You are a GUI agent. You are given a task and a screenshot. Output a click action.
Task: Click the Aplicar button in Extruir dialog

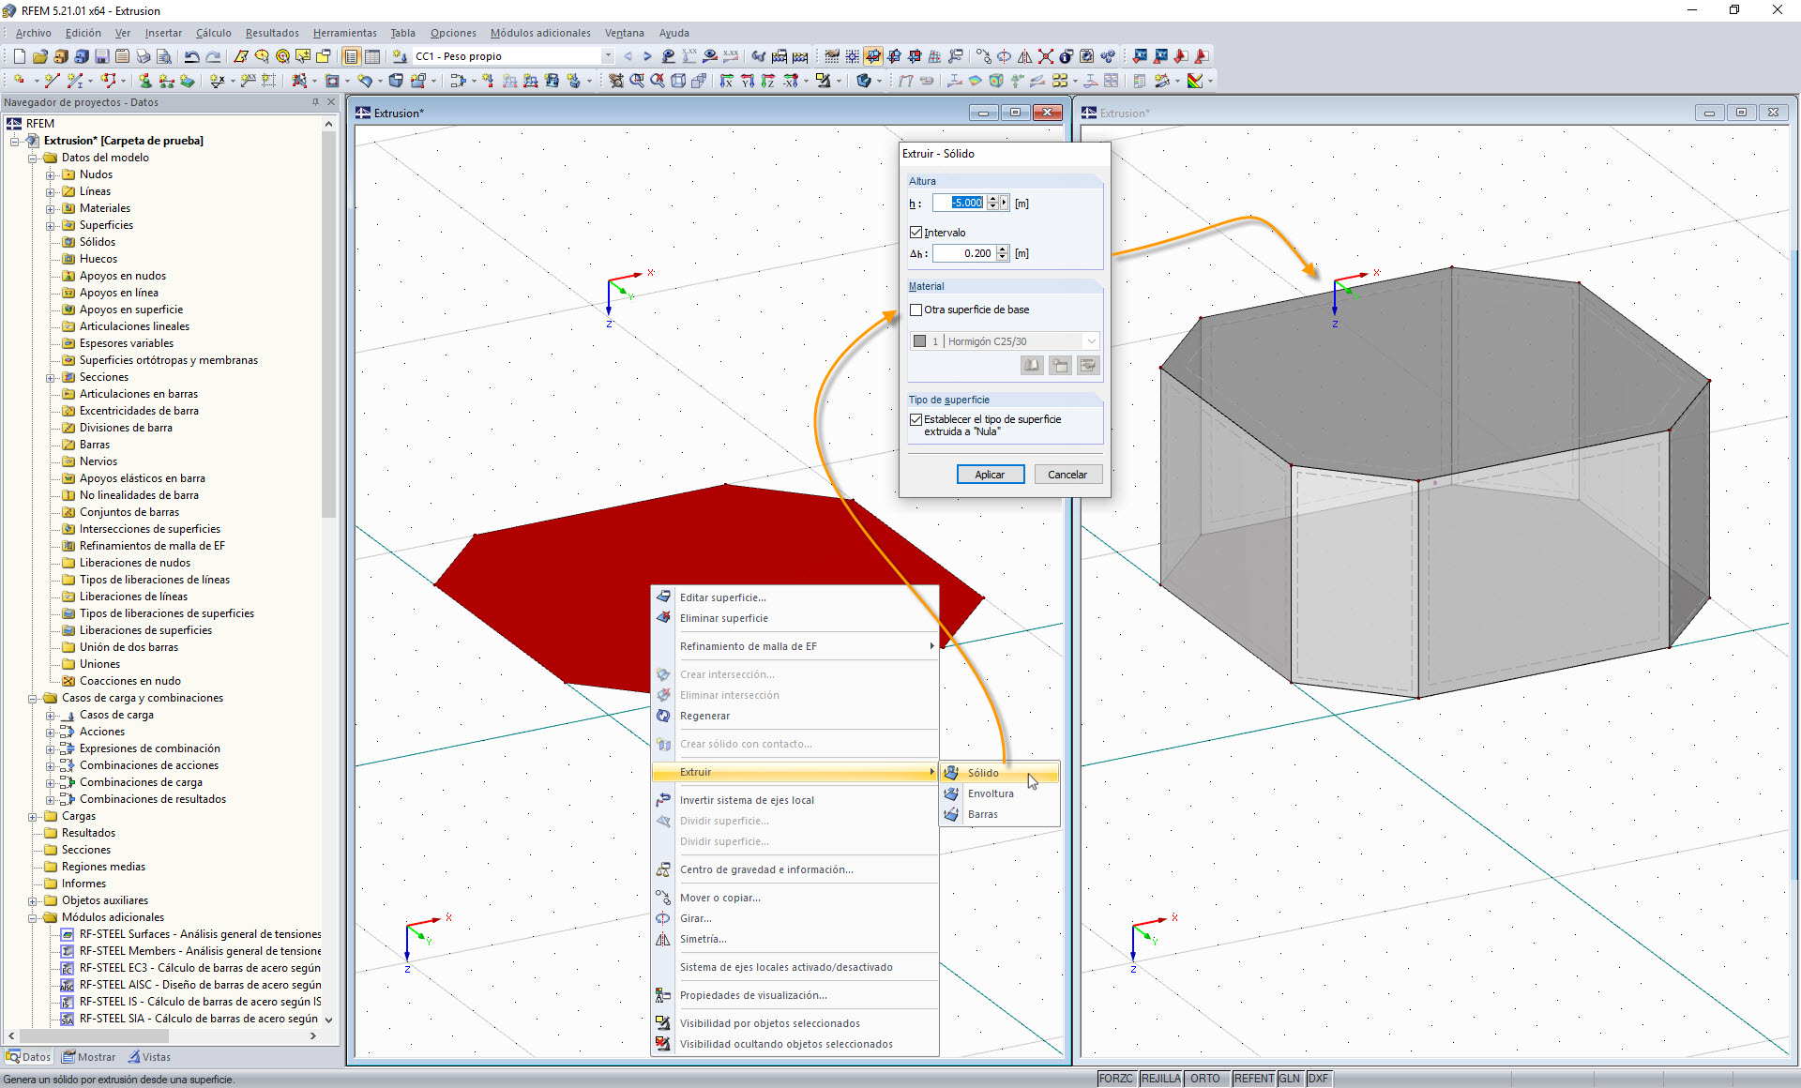tap(991, 474)
